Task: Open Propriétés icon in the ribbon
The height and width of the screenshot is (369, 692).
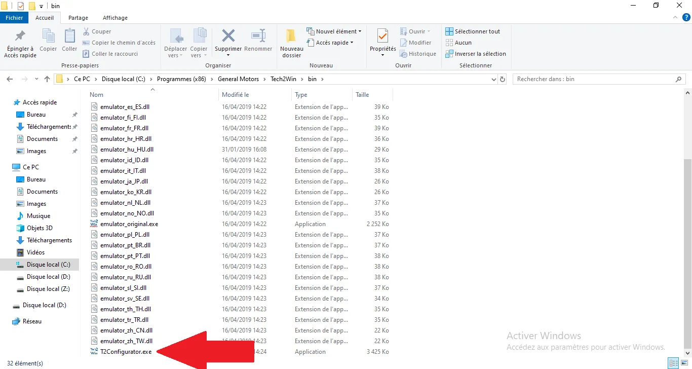Action: click(x=382, y=37)
